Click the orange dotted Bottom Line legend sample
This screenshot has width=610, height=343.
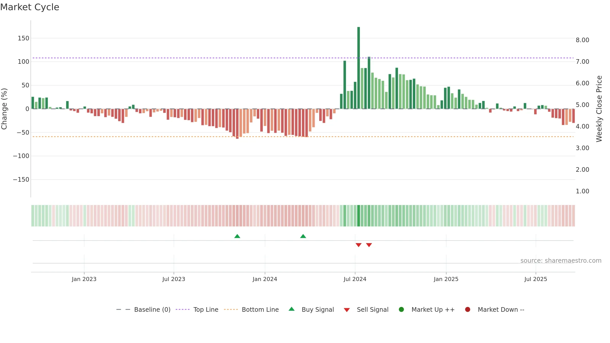click(x=231, y=309)
